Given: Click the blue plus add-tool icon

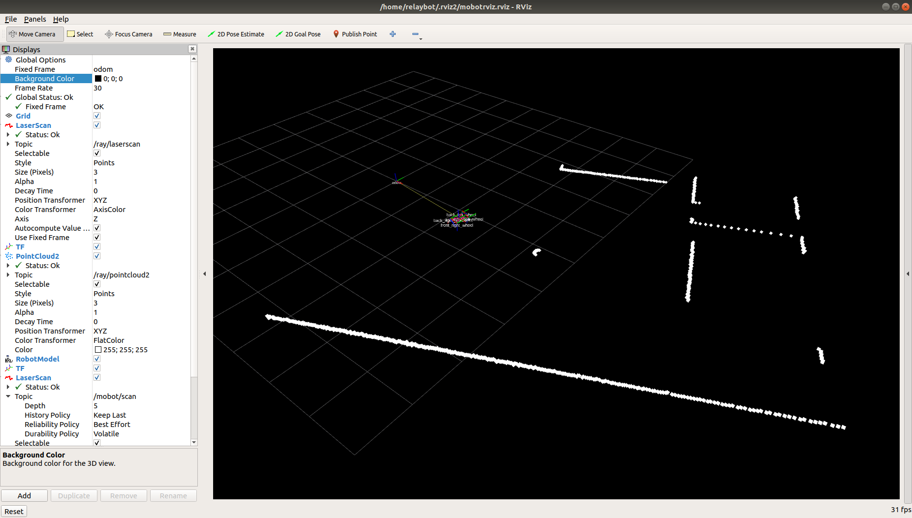Looking at the screenshot, I should (x=393, y=34).
